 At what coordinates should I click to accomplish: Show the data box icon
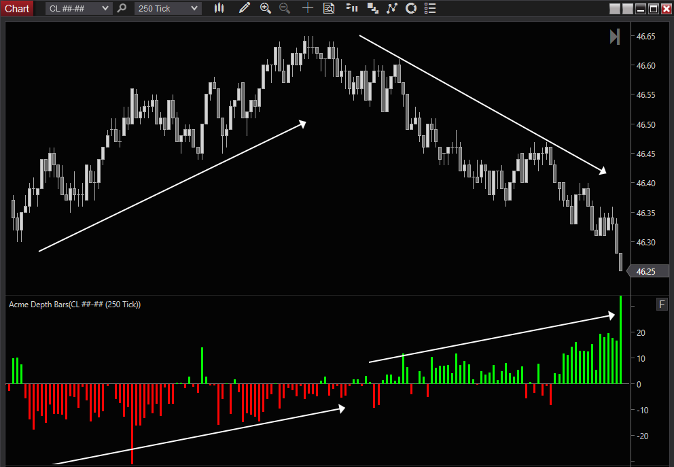329,8
